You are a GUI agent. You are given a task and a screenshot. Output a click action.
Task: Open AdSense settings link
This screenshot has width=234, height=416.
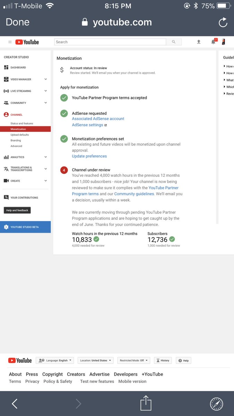[88, 125]
